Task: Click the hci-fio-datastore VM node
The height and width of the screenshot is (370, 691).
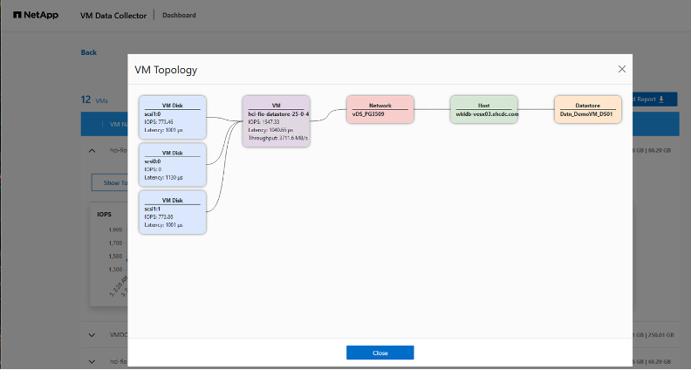Action: tap(276, 120)
